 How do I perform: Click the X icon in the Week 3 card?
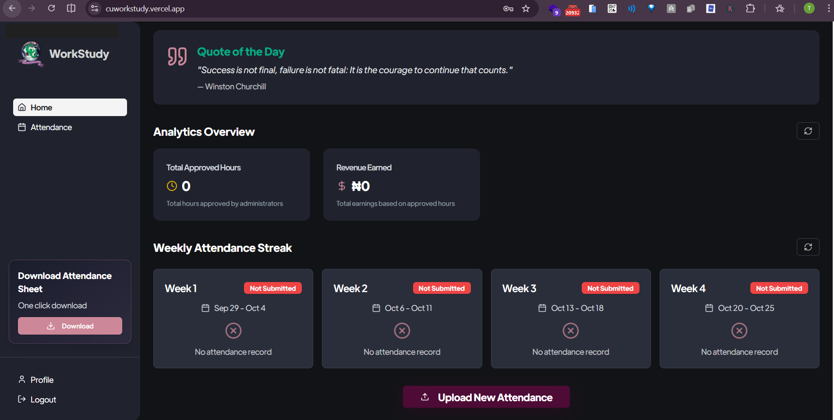pos(570,331)
